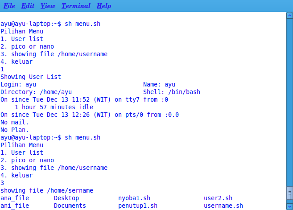Click the input '3' line

(2, 183)
